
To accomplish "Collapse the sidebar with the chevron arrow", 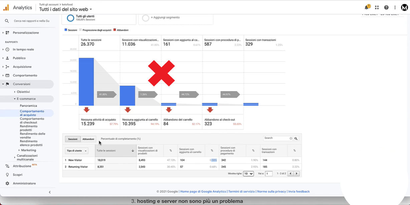I will coord(50,192).
